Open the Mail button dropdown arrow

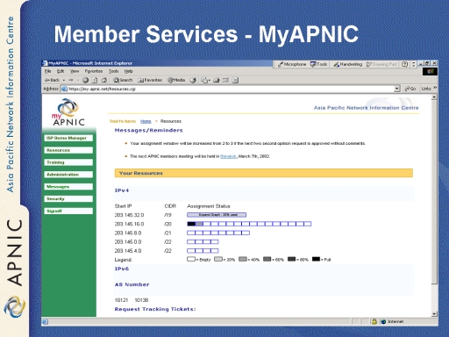click(209, 80)
